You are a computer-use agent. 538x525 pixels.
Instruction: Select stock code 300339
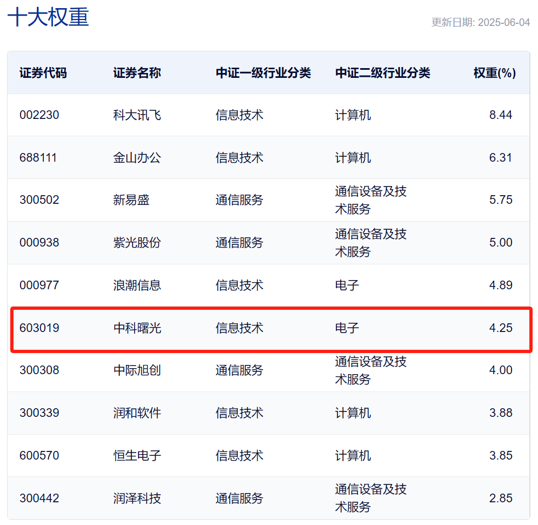pyautogui.click(x=39, y=413)
